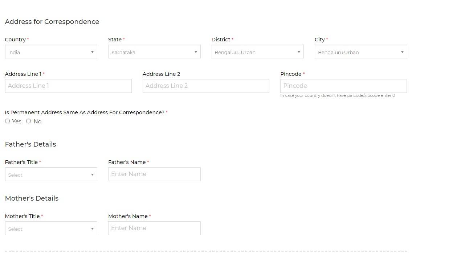
Task: Click the "Pincode" field label
Action: click(290, 74)
